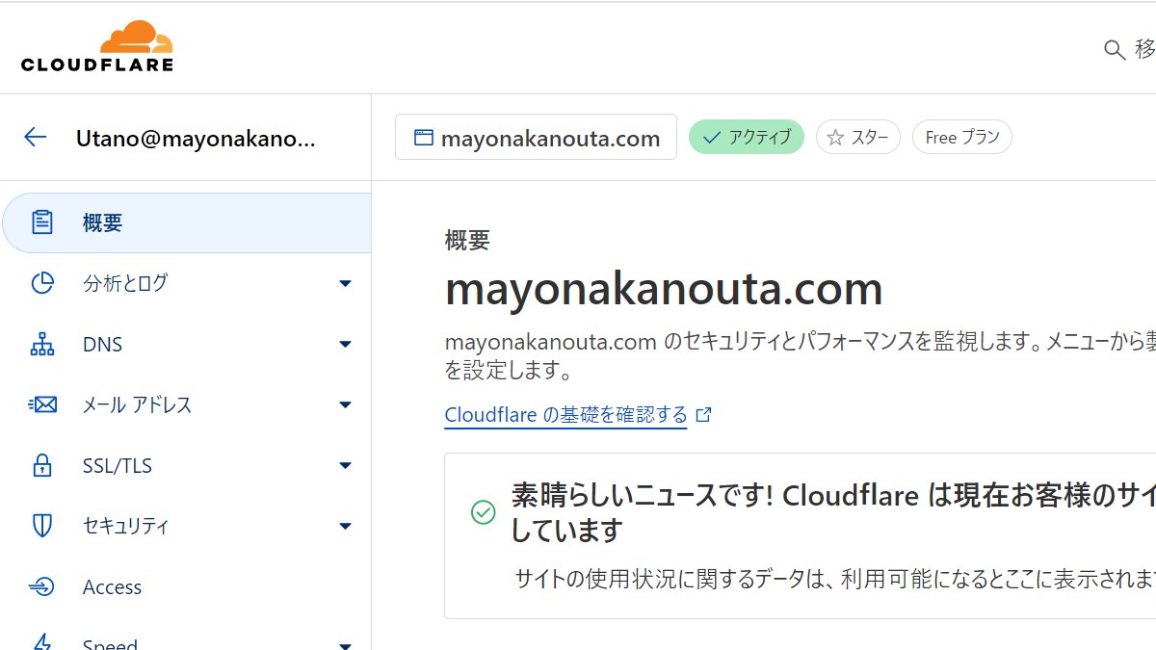
Task: Click the star icon in スター button
Action: click(x=835, y=138)
